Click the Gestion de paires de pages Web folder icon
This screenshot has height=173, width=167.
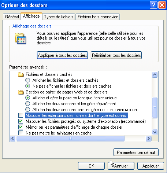coord(21,92)
